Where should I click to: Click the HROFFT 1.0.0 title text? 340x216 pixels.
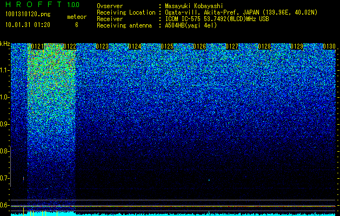(43, 4)
